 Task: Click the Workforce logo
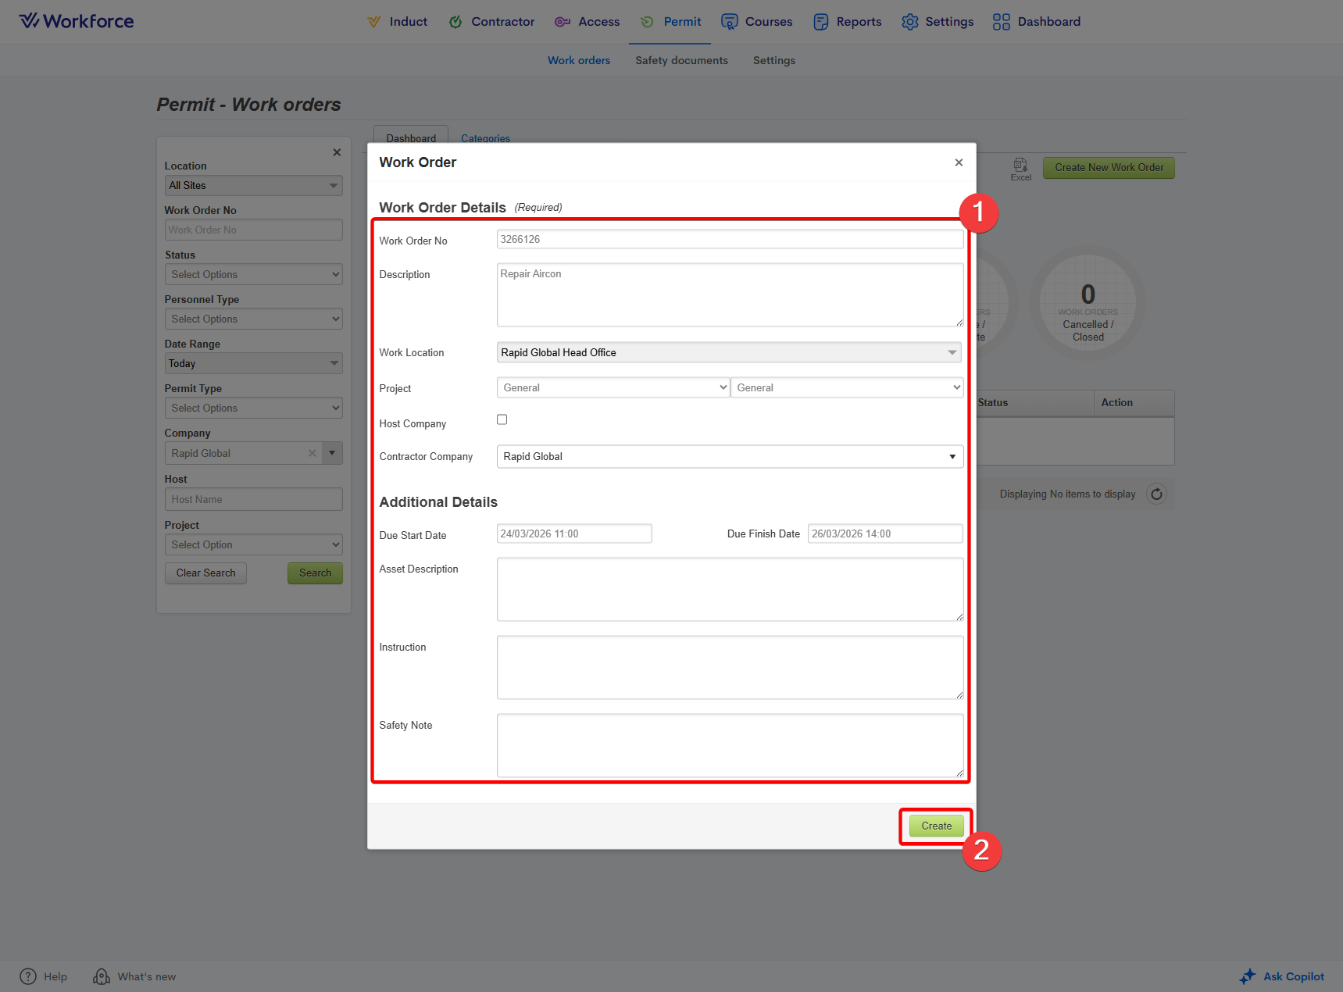click(x=77, y=21)
